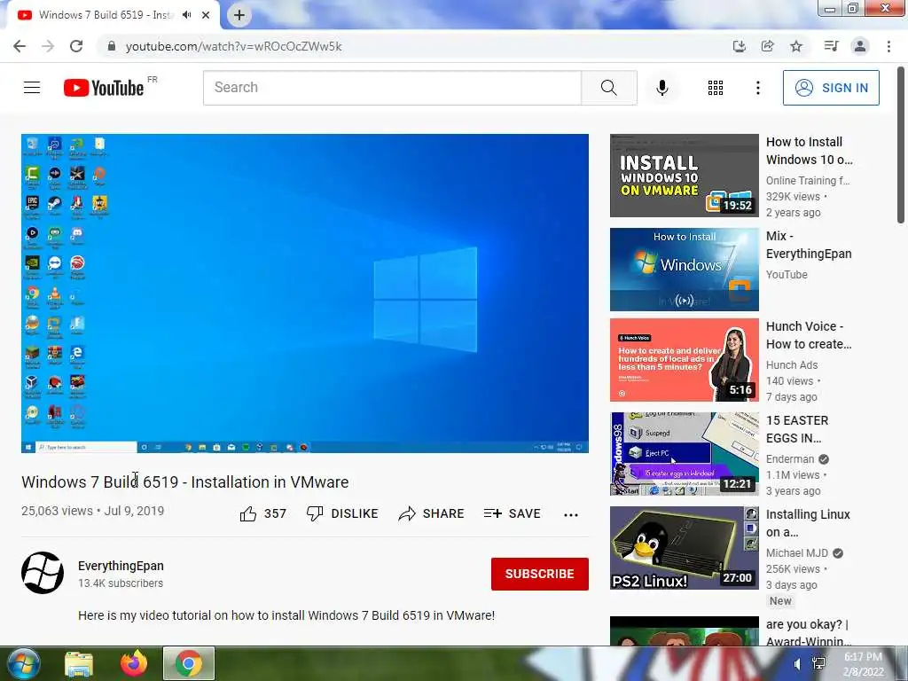Click the "13.4K subscribers" text
The width and height of the screenshot is (908, 681).
pos(121,583)
